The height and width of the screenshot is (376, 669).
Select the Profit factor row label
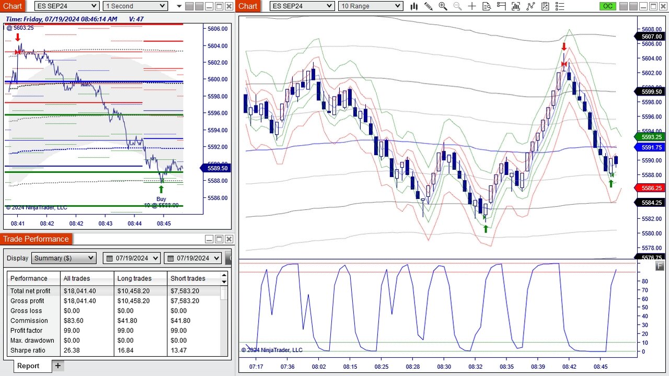click(x=27, y=331)
